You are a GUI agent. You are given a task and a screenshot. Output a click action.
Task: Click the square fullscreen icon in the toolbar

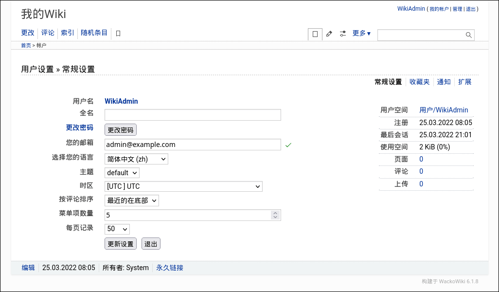coord(315,34)
